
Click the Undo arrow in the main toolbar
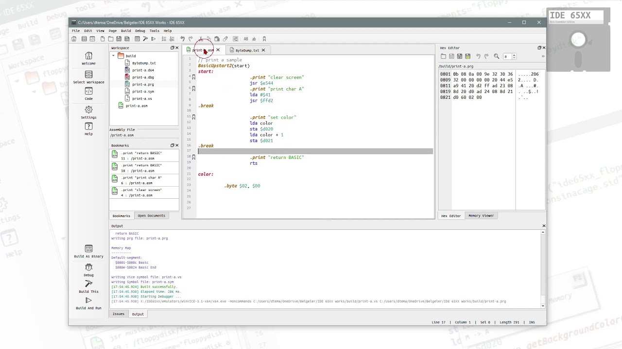pyautogui.click(x=183, y=39)
